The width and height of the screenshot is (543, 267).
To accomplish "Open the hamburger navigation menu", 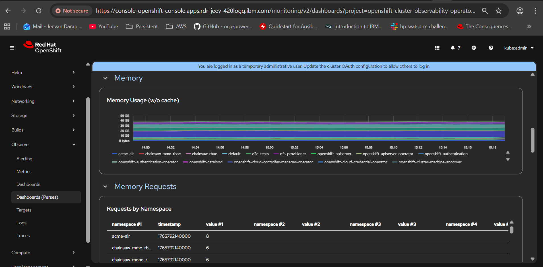I will coord(12,48).
